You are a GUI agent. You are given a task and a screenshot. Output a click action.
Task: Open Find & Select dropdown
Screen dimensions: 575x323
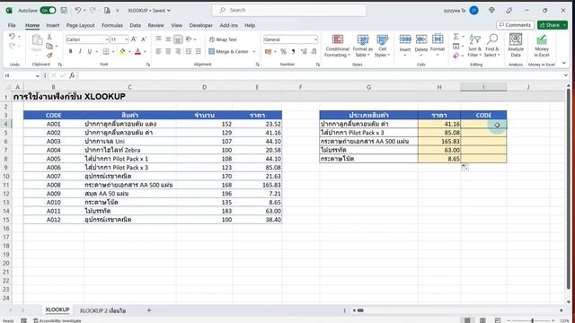pos(492,46)
